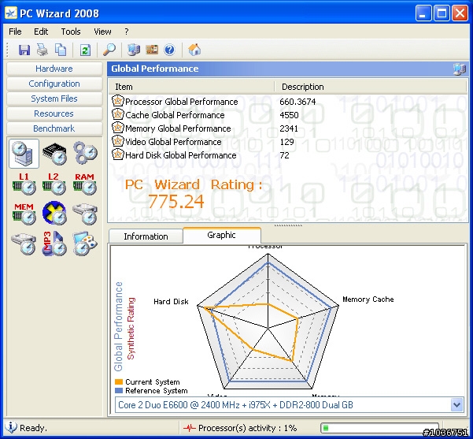Click the value 2341

click(289, 128)
